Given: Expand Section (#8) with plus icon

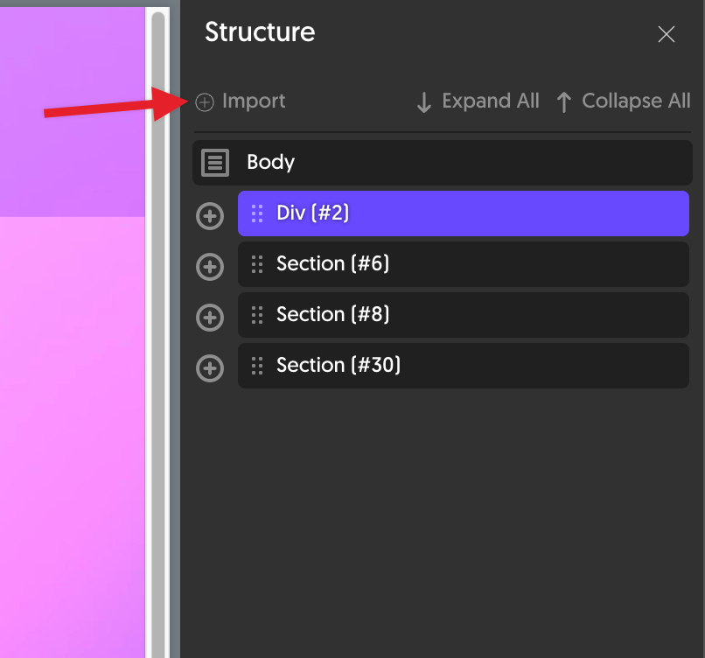Looking at the screenshot, I should click(x=210, y=318).
